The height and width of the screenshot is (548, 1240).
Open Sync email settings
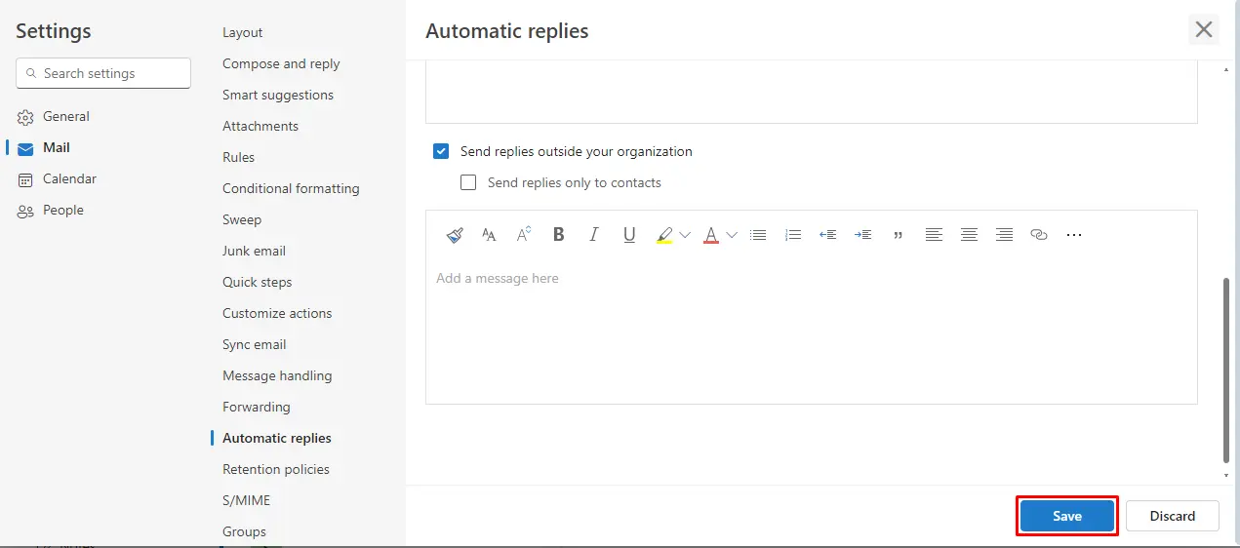(255, 344)
